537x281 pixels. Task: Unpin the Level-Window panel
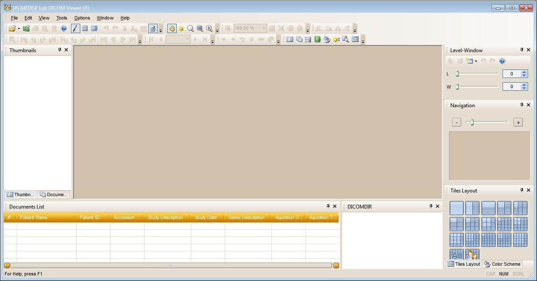(522, 50)
